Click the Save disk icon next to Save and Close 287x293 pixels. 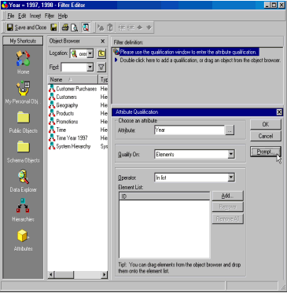tap(53, 27)
